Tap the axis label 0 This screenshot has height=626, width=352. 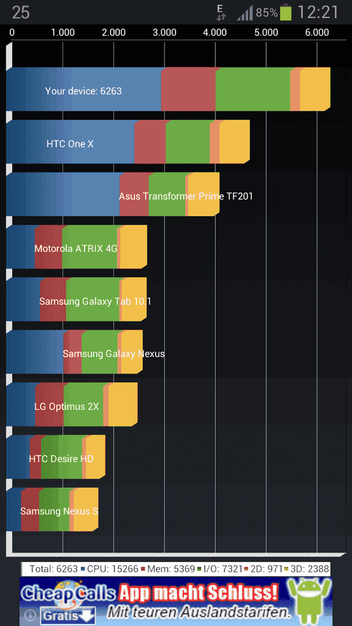point(12,32)
